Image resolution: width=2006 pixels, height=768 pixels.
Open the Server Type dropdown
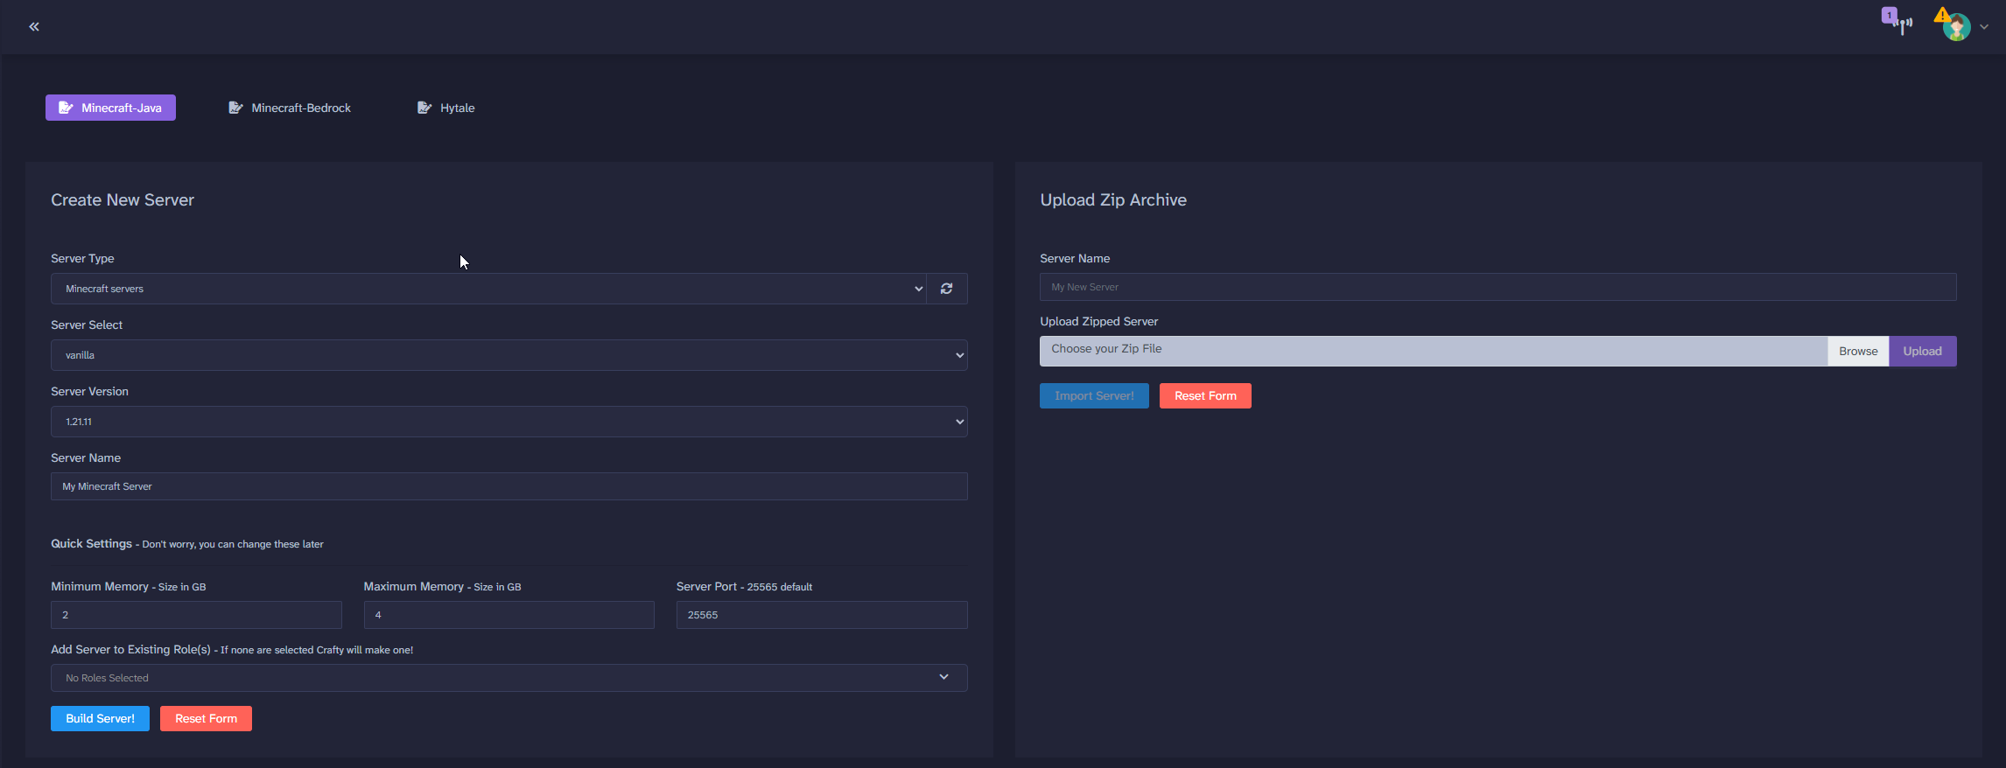point(487,289)
